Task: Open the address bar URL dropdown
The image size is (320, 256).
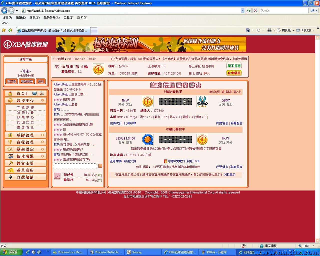Action: pos(242,10)
